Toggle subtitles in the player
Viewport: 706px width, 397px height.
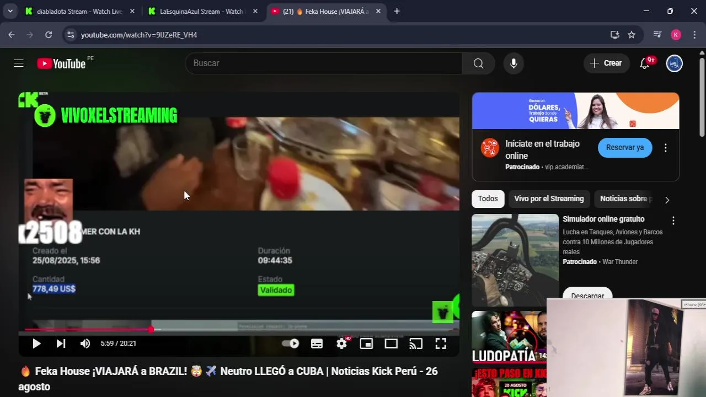[317, 344]
